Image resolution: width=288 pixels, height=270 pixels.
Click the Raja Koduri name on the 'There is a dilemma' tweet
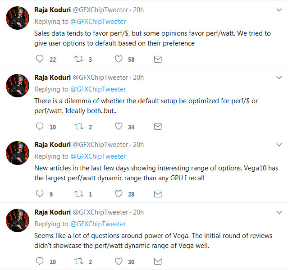tap(52, 78)
